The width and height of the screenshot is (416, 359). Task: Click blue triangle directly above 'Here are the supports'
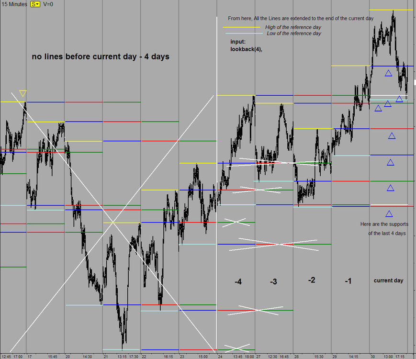coord(389,213)
